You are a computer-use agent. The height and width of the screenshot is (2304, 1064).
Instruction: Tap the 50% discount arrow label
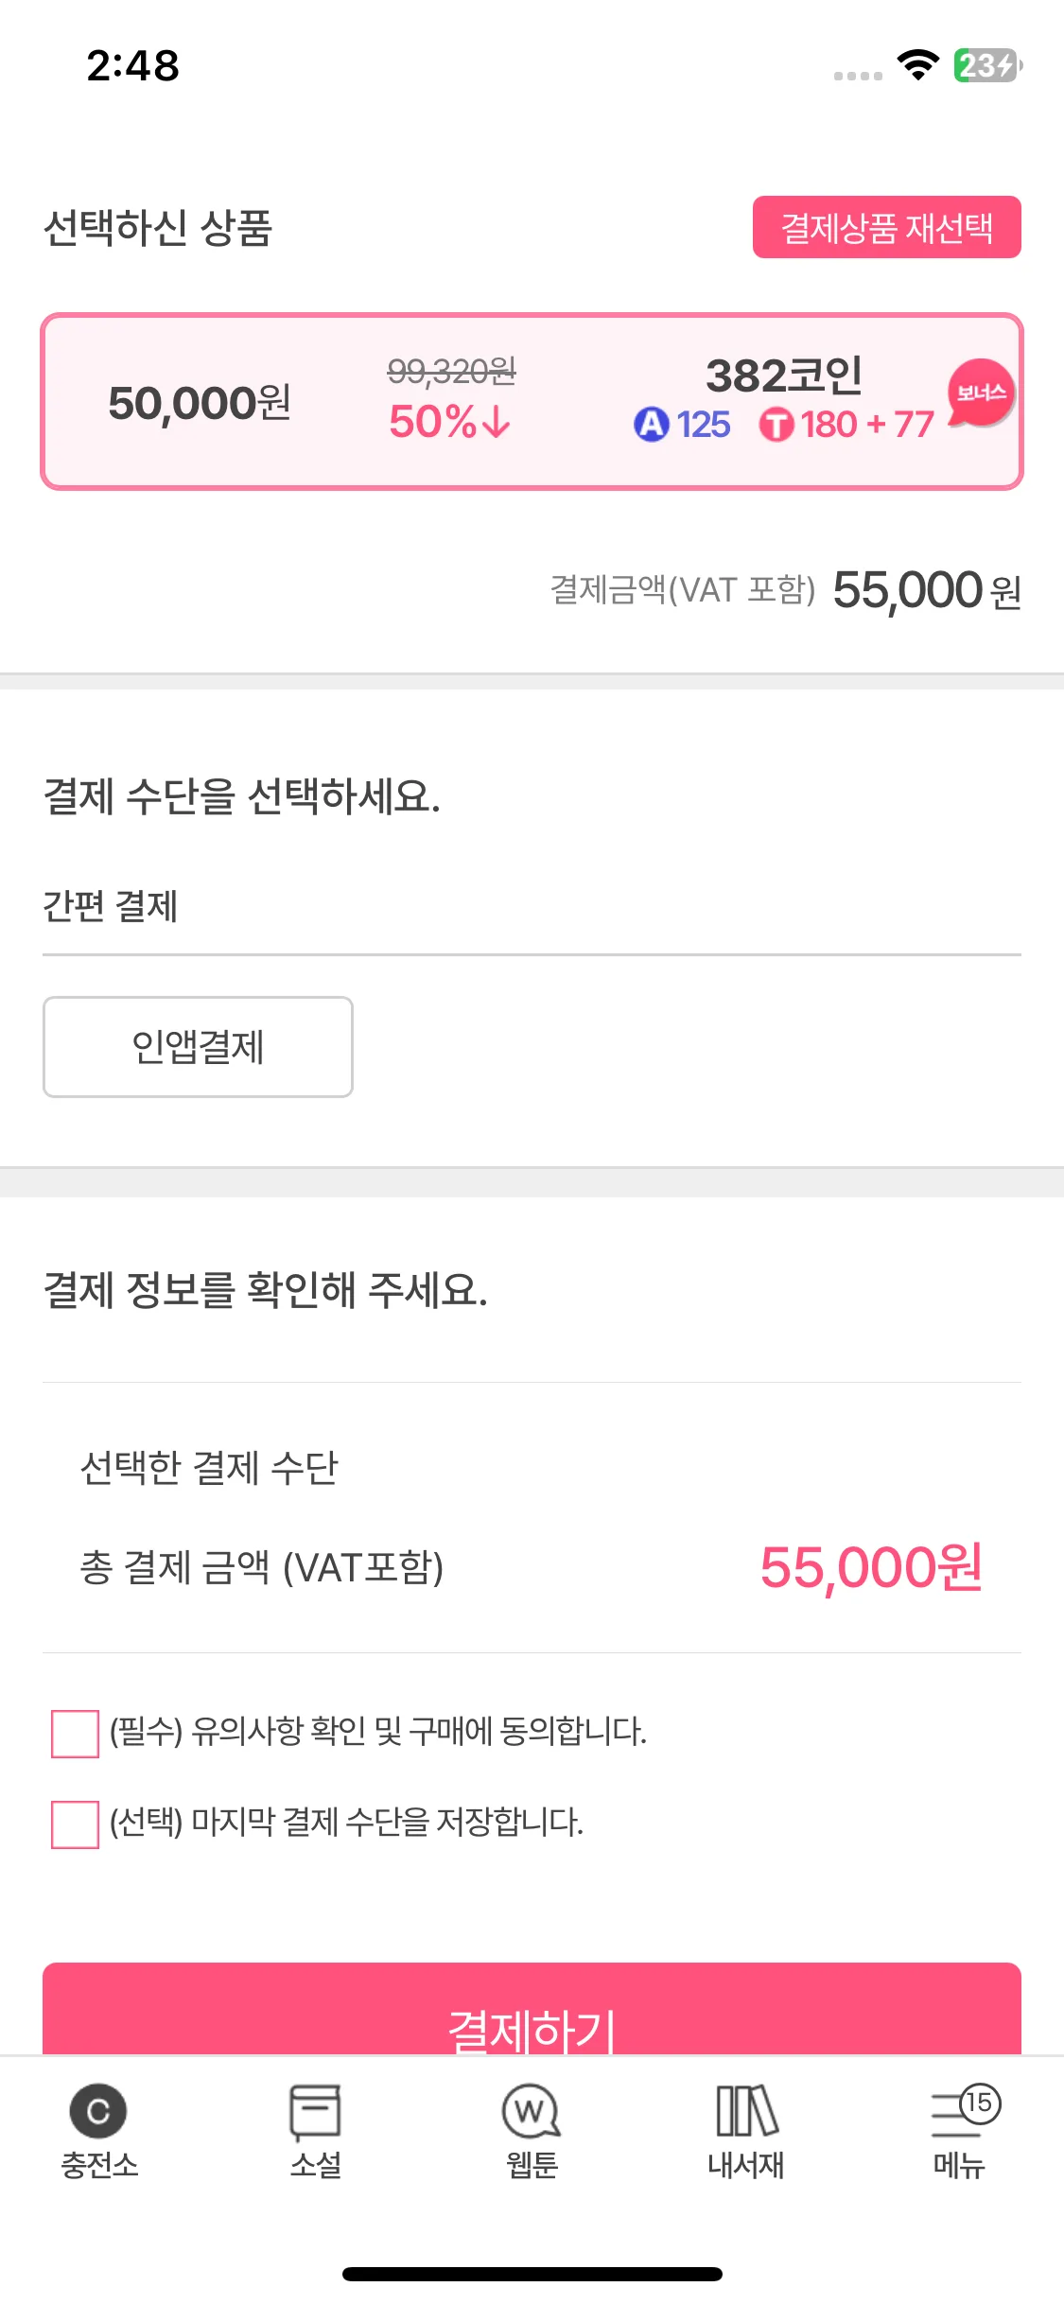pos(450,422)
